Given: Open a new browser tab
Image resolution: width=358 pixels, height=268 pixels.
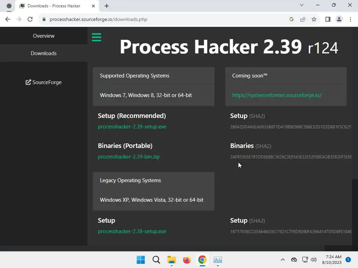Looking at the screenshot, I should 107,6.
